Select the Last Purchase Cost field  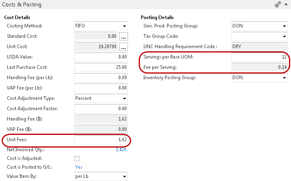(x=101, y=67)
